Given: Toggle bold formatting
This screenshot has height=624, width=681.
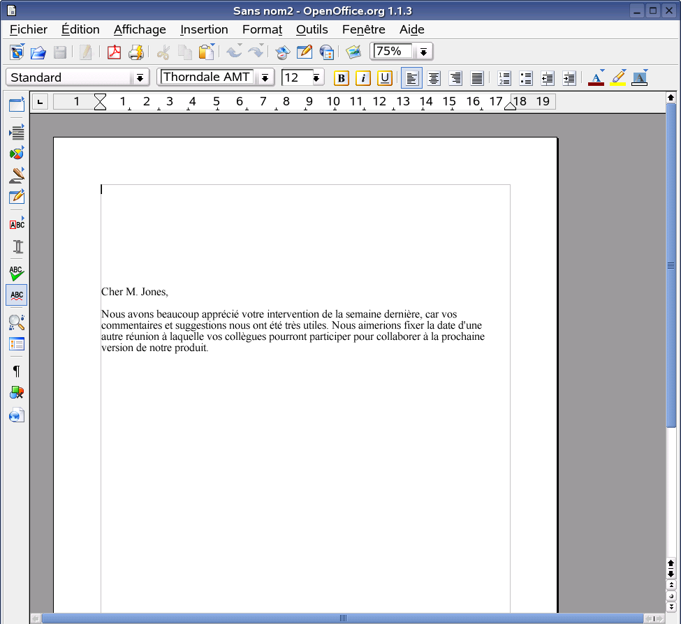Looking at the screenshot, I should click(341, 77).
